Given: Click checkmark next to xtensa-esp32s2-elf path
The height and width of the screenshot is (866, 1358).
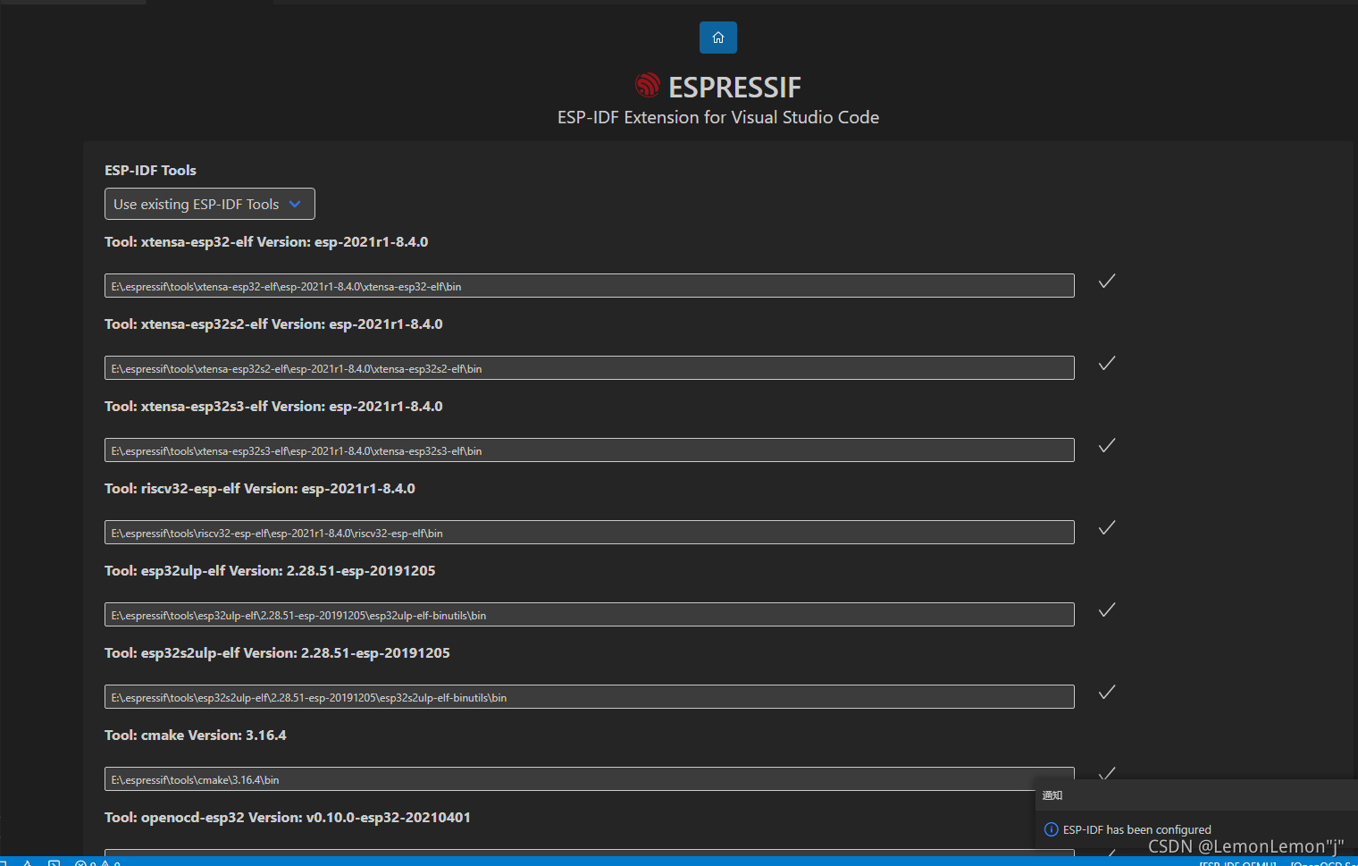Looking at the screenshot, I should coord(1107,364).
